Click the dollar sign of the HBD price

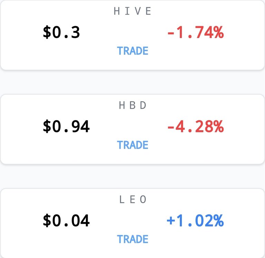pos(47,126)
